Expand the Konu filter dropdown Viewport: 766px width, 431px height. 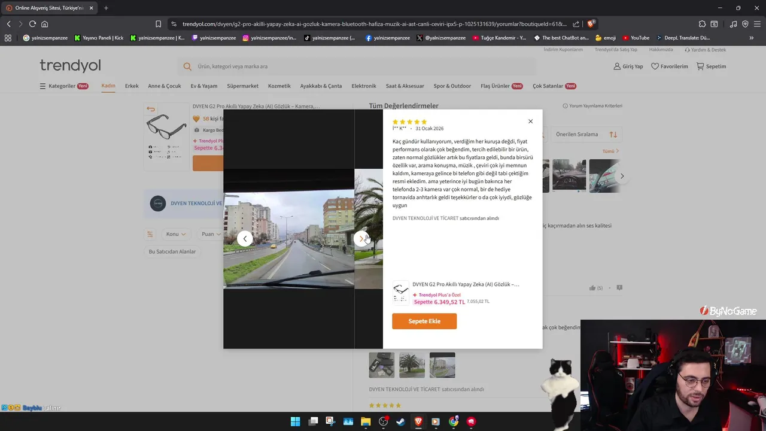click(176, 234)
